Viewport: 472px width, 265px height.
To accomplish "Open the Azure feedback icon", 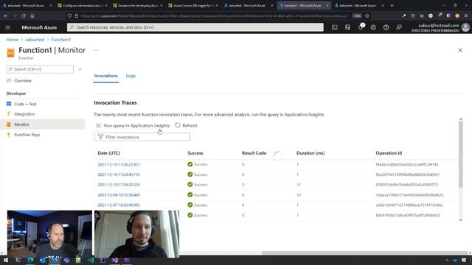I will point(399,27).
